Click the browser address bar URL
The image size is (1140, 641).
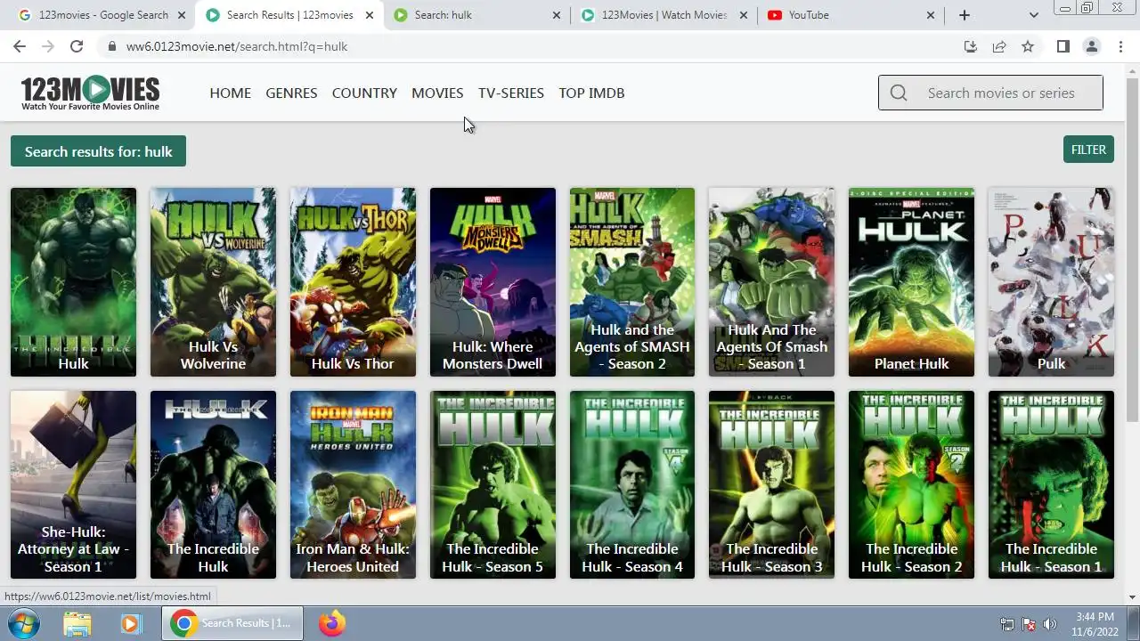(x=237, y=46)
